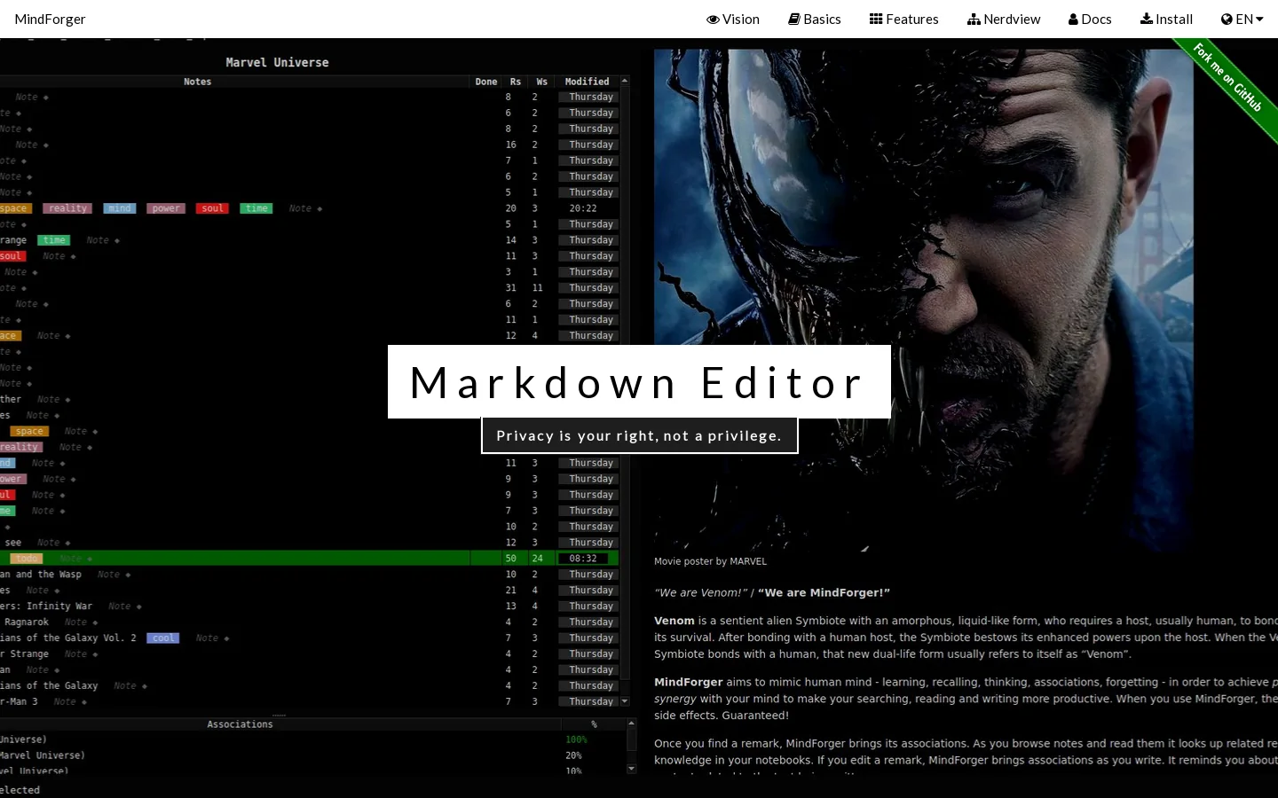Open Nerdview with the sitemap icon
Image resolution: width=1278 pixels, height=798 pixels.
coord(1004,19)
